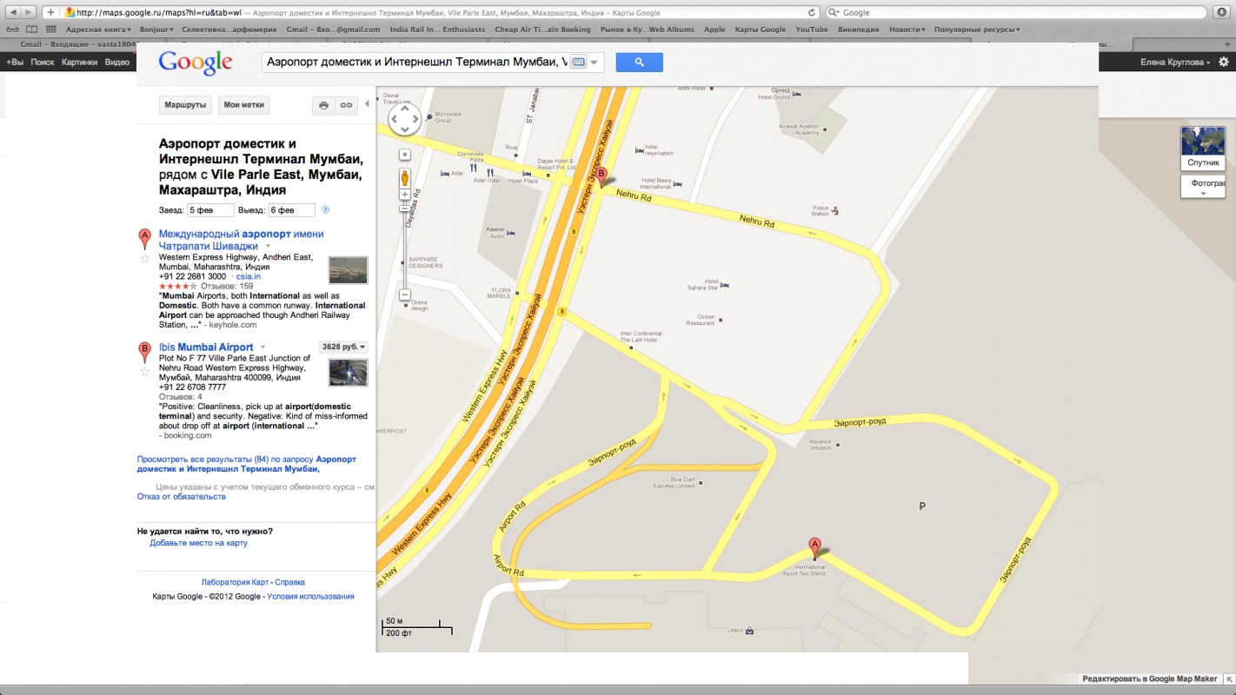The width and height of the screenshot is (1236, 695).
Task: Click the Маршруты button
Action: click(x=184, y=105)
